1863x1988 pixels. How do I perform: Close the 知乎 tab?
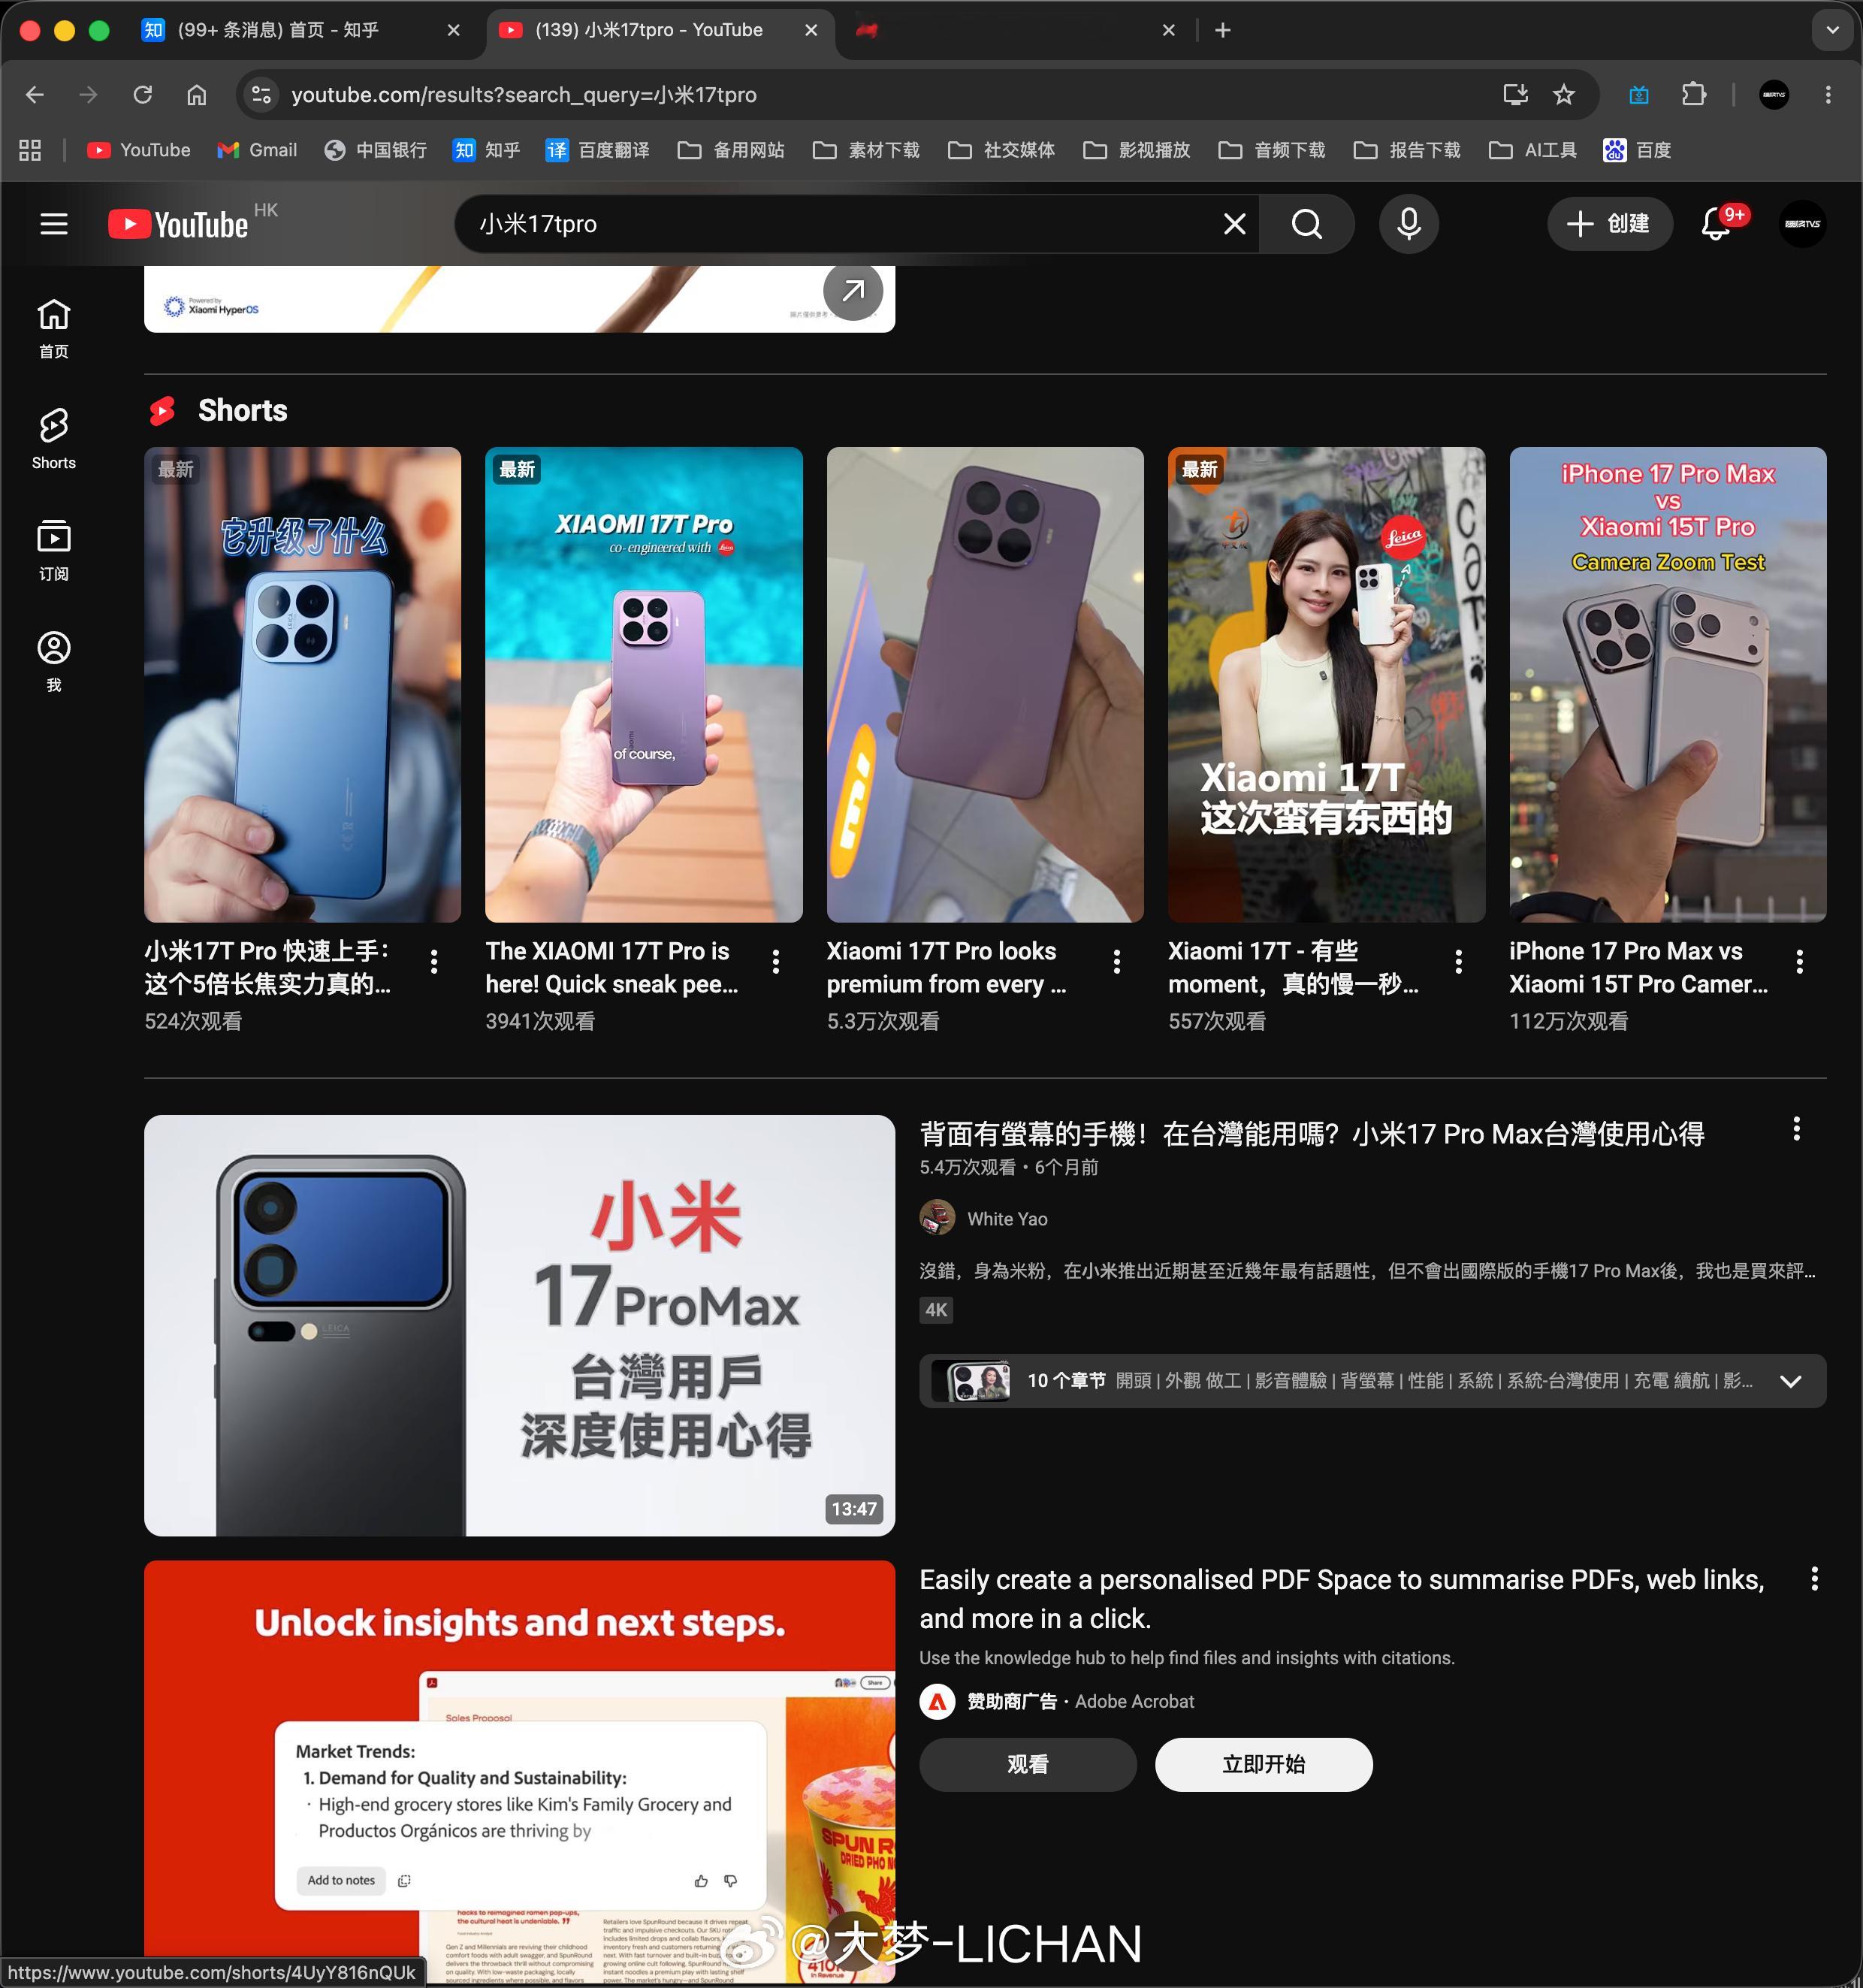[x=454, y=30]
